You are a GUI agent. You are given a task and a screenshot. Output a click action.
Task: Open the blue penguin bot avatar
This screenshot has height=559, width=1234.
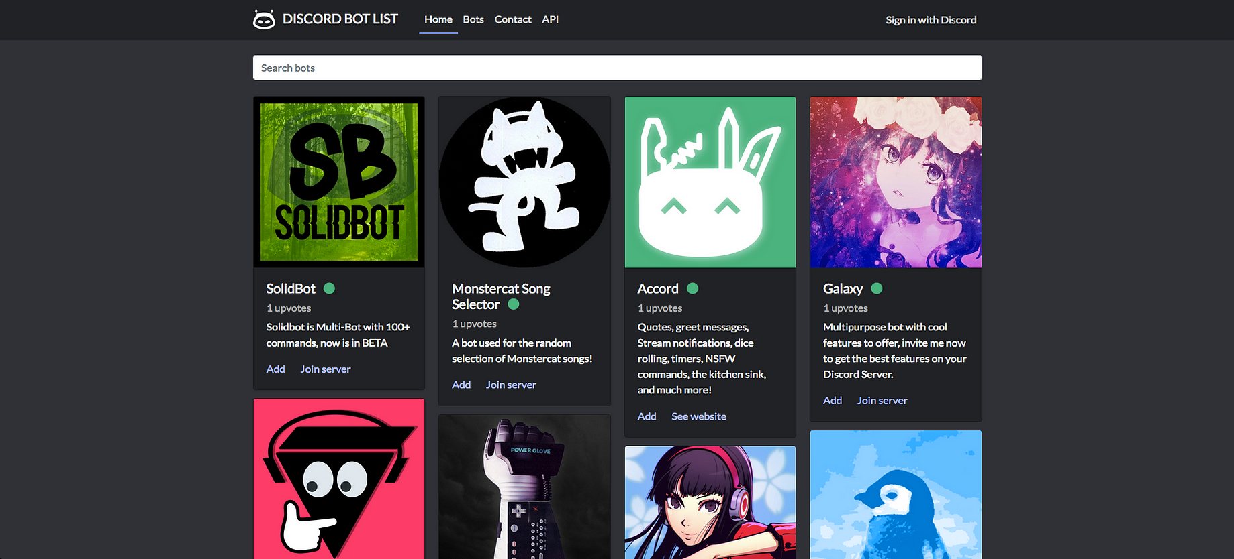click(896, 495)
